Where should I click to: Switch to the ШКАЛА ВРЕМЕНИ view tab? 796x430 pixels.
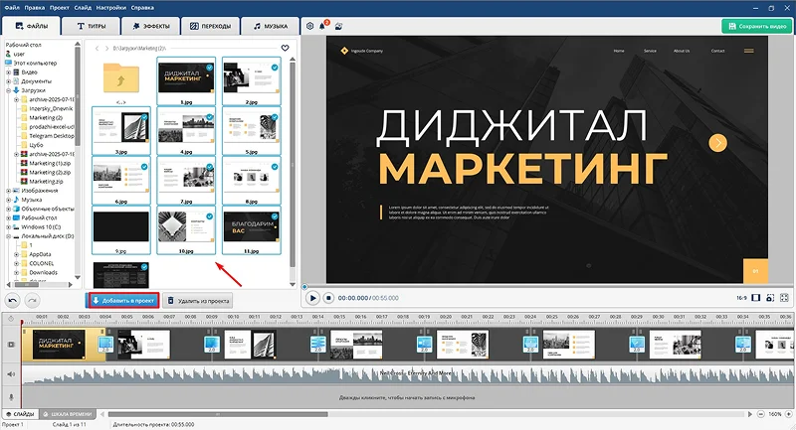click(x=67, y=414)
